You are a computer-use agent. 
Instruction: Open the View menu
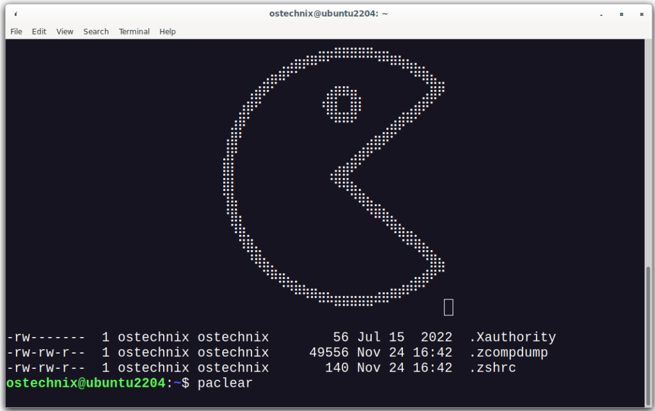(64, 31)
